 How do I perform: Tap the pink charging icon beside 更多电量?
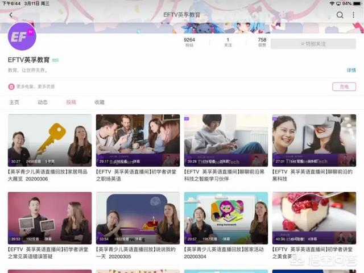click(x=11, y=86)
